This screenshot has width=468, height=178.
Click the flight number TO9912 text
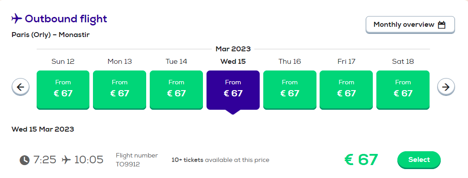(x=128, y=164)
